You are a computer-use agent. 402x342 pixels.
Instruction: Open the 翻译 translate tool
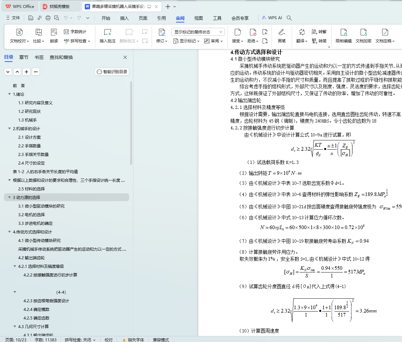coord(302,36)
